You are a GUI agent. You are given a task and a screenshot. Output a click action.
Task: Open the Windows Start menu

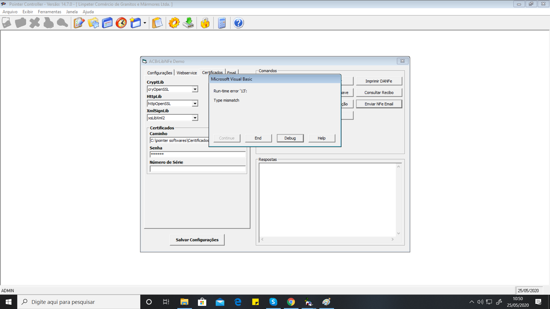(x=9, y=302)
